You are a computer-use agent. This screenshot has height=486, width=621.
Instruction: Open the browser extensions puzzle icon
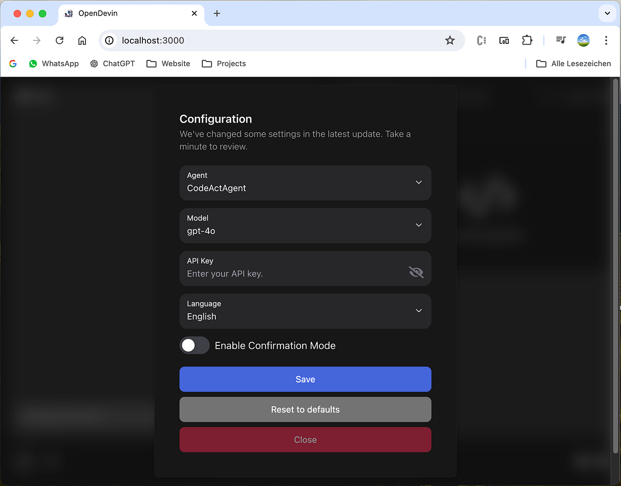pyautogui.click(x=527, y=40)
